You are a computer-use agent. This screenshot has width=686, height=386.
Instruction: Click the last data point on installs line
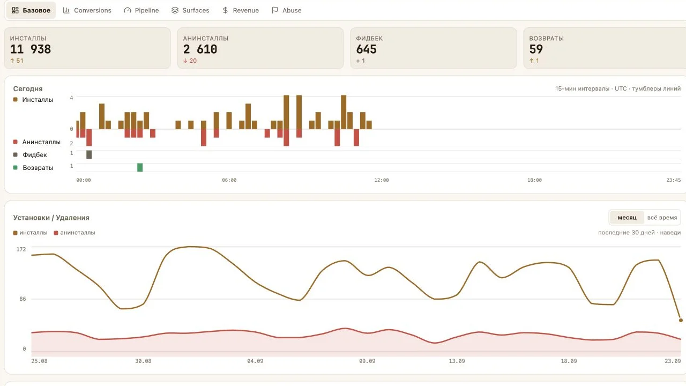[x=681, y=320]
